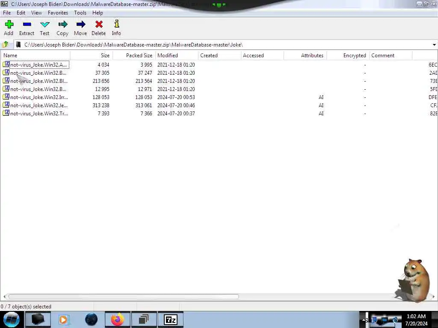Run the Test checkmark tool
Viewport: 438px width, 328px height.
[x=44, y=24]
